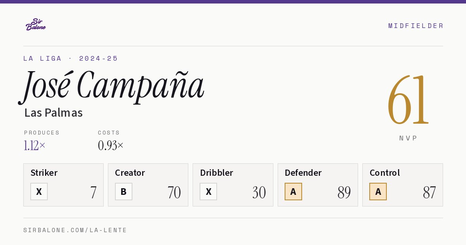Select the José Campaña player name
Viewport: 466px width, 245px height.
tap(111, 86)
